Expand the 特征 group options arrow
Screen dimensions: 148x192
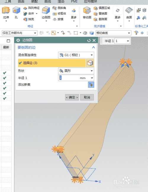77,26
